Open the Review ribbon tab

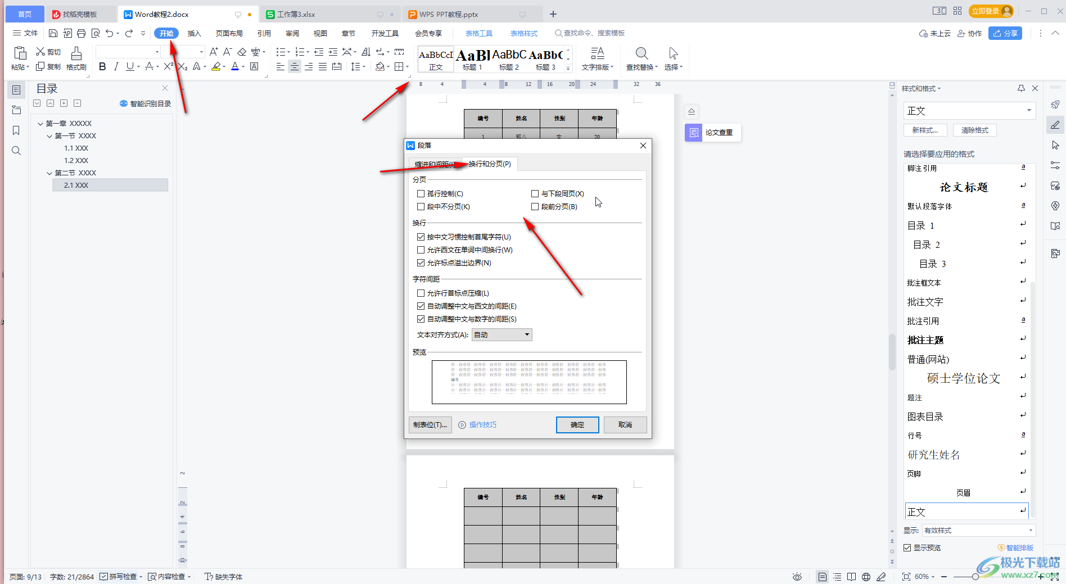pyautogui.click(x=292, y=33)
